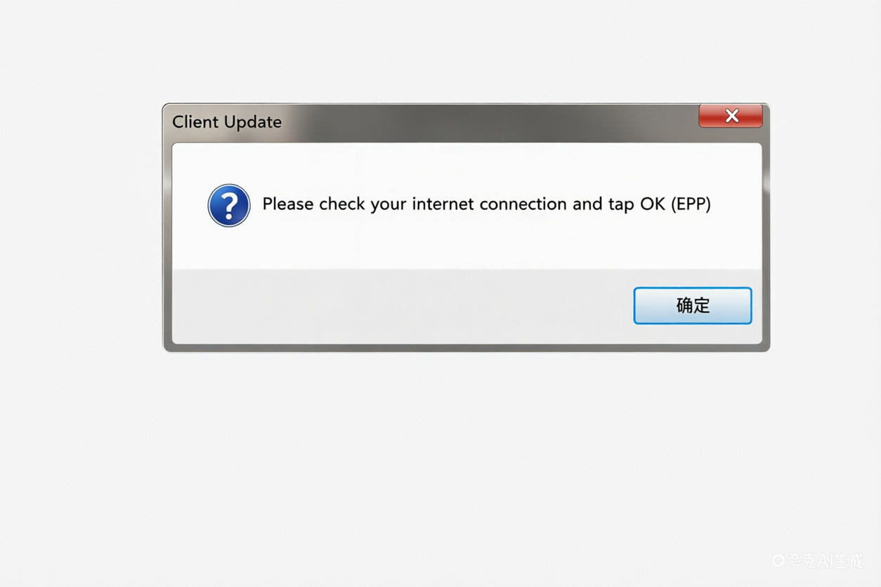
Task: Click the Quark AI watermark logo icon
Action: pyautogui.click(x=778, y=560)
